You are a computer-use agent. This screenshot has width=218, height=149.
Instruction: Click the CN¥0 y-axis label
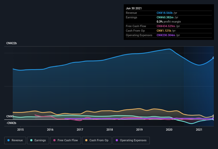click(10, 117)
